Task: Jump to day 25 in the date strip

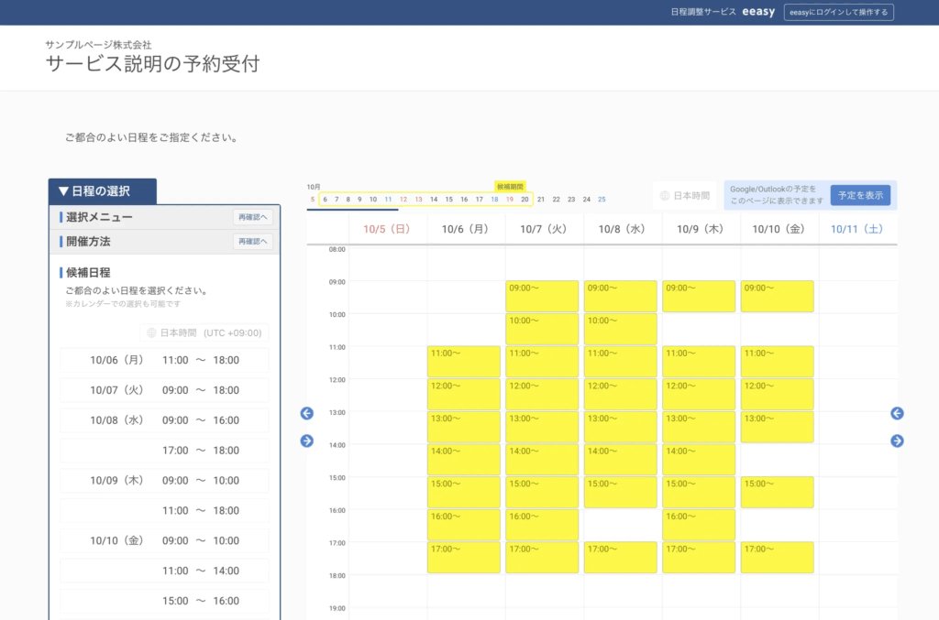Action: 602,199
